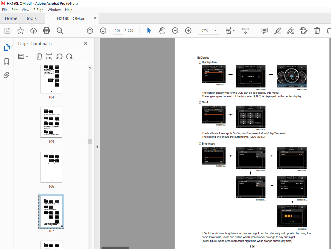This screenshot has width=331, height=249.
Task: Select page 106 thumbnail
Action: [x=51, y=167]
